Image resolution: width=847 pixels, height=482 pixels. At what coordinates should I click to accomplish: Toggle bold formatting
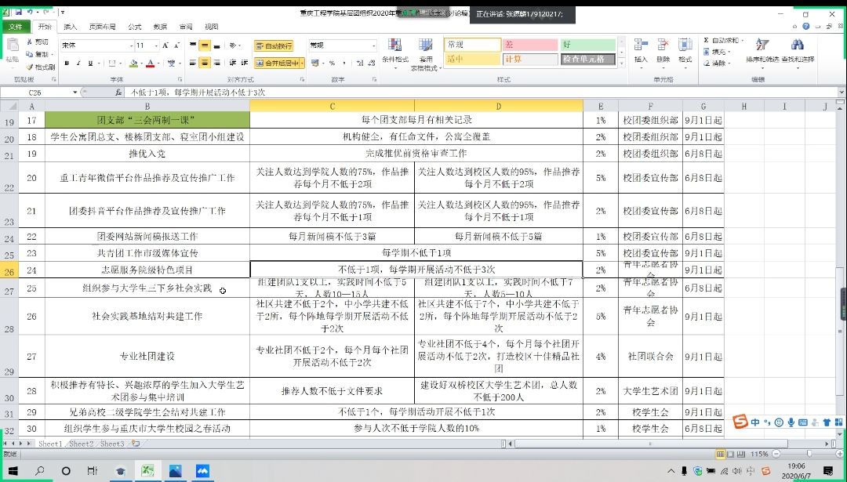(67, 63)
